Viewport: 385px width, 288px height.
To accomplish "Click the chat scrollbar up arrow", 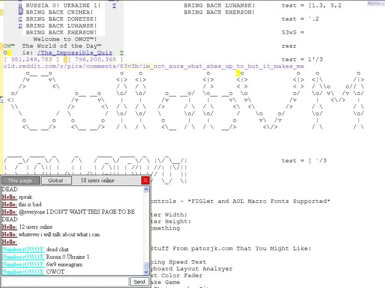I will coord(146,189).
